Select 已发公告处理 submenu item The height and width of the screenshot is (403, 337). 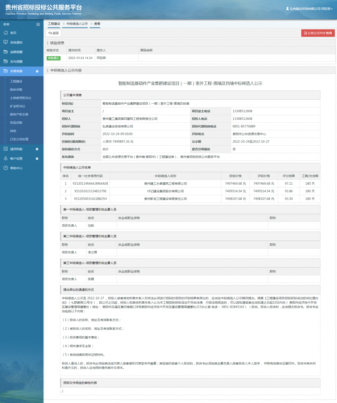[x=19, y=139]
